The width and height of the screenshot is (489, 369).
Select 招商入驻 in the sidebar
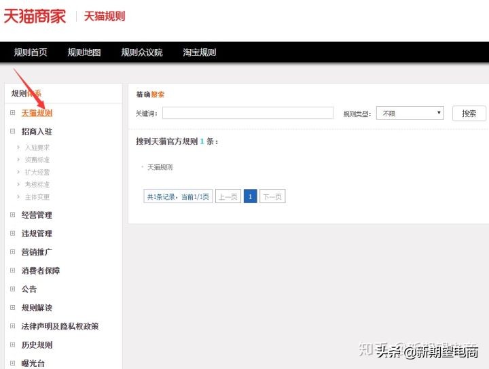(x=37, y=131)
